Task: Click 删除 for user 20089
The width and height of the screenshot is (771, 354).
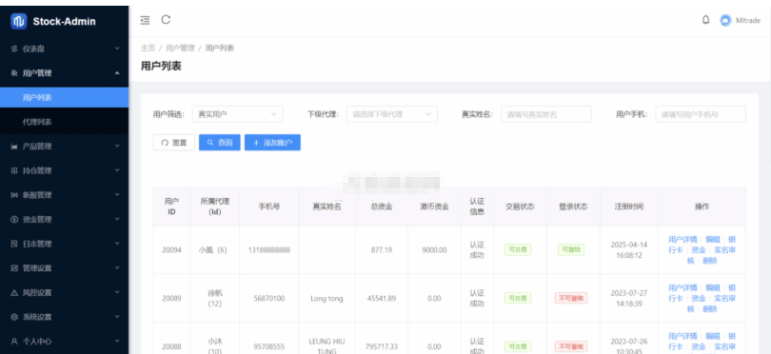Action: coord(709,308)
